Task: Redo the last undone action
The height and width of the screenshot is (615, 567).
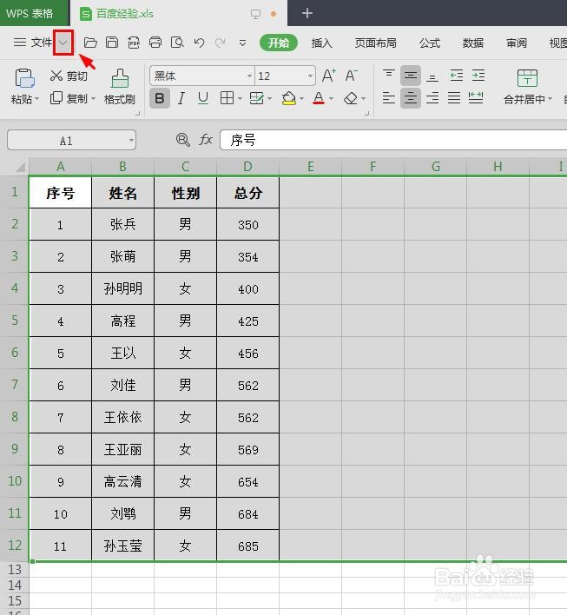Action: click(x=221, y=43)
